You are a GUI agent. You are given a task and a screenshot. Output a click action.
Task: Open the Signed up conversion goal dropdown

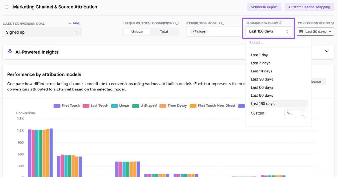click(x=42, y=32)
